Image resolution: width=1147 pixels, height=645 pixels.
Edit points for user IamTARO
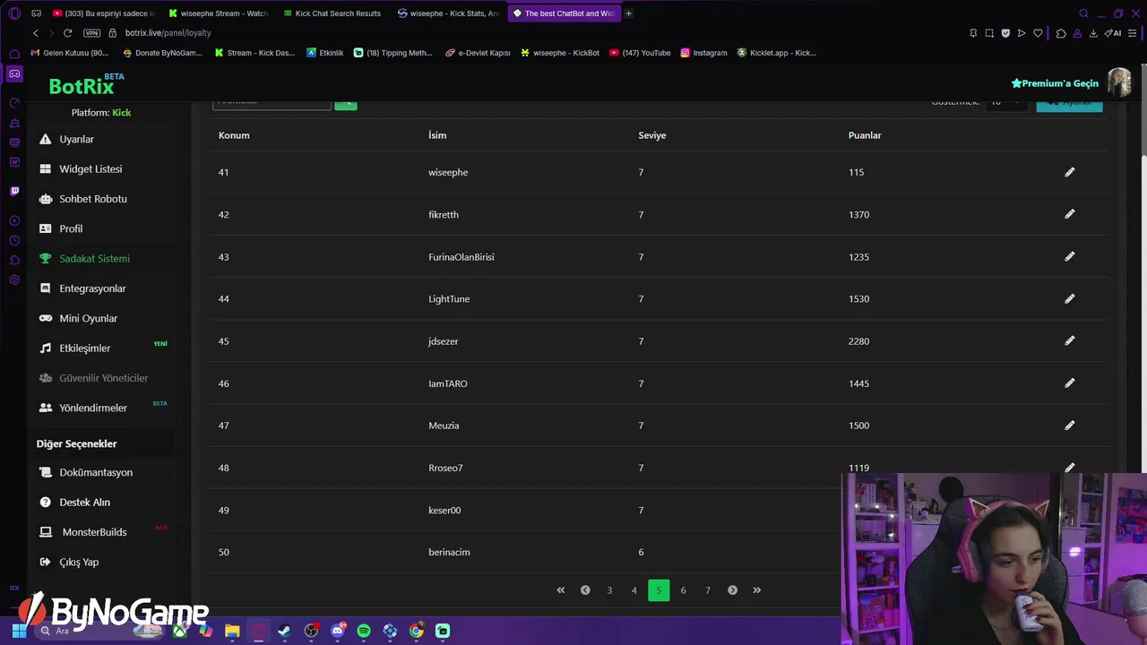click(x=1069, y=383)
